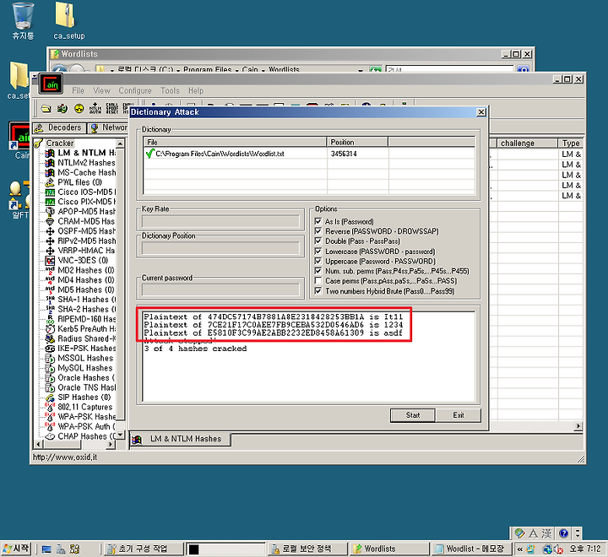Uncheck the As Is (Password) option
The width and height of the screenshot is (608, 557).
tap(318, 221)
